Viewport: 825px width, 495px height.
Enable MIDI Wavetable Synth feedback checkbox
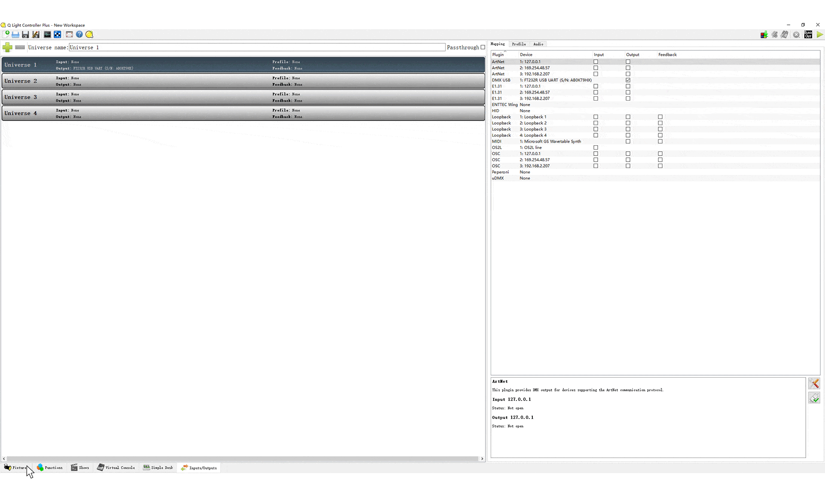[660, 141]
